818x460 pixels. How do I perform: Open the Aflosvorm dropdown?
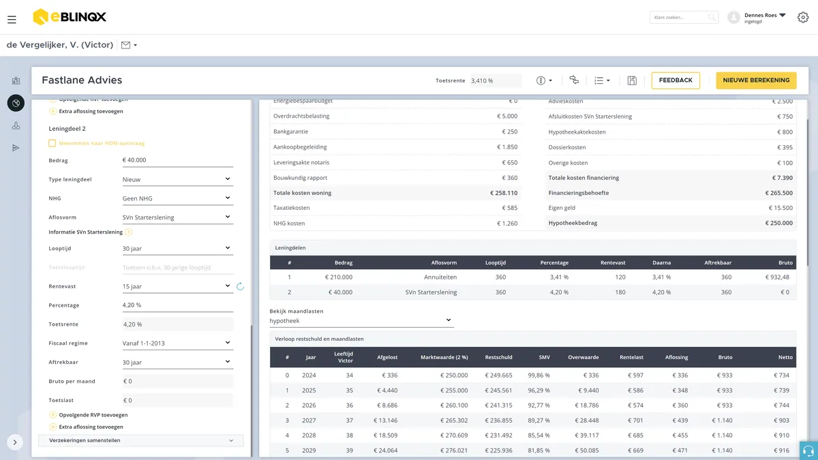[177, 217]
